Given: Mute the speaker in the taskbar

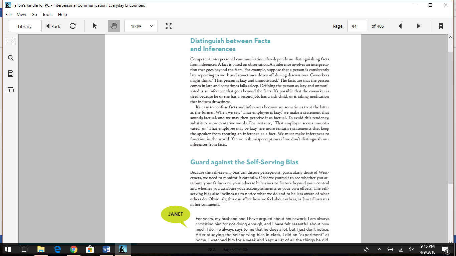Looking at the screenshot, I should (411, 249).
